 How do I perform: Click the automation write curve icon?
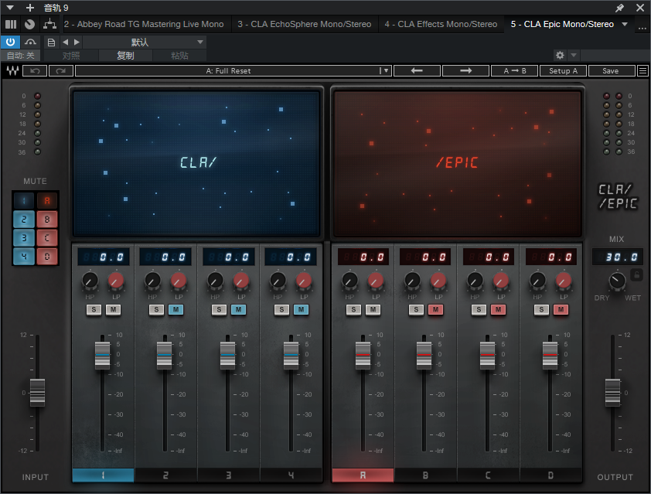[x=30, y=42]
